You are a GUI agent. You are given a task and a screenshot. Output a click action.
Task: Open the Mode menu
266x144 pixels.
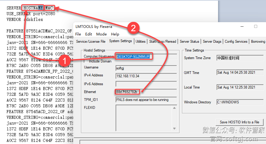pyautogui.click(x=101, y=34)
